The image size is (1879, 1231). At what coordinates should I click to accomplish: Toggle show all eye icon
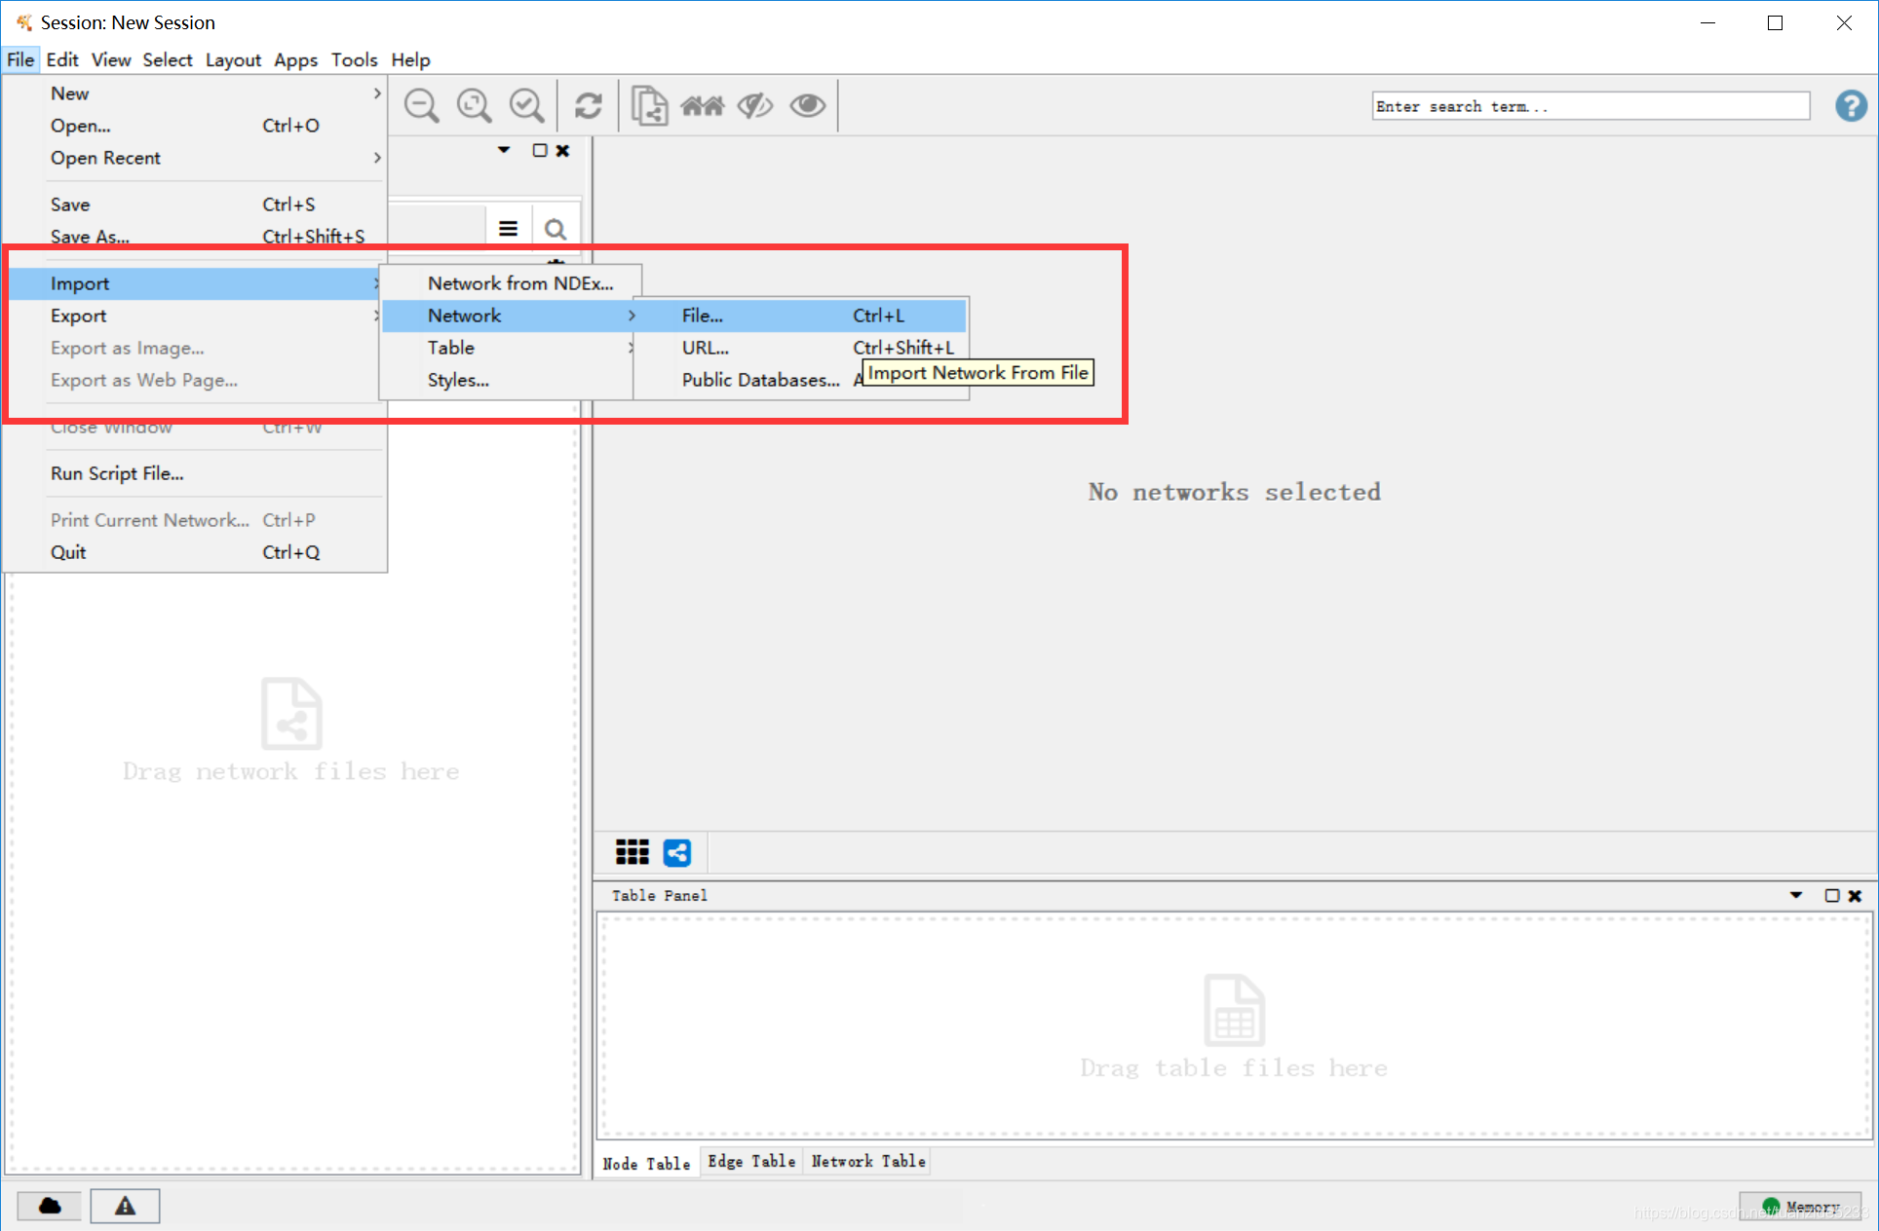click(x=807, y=105)
